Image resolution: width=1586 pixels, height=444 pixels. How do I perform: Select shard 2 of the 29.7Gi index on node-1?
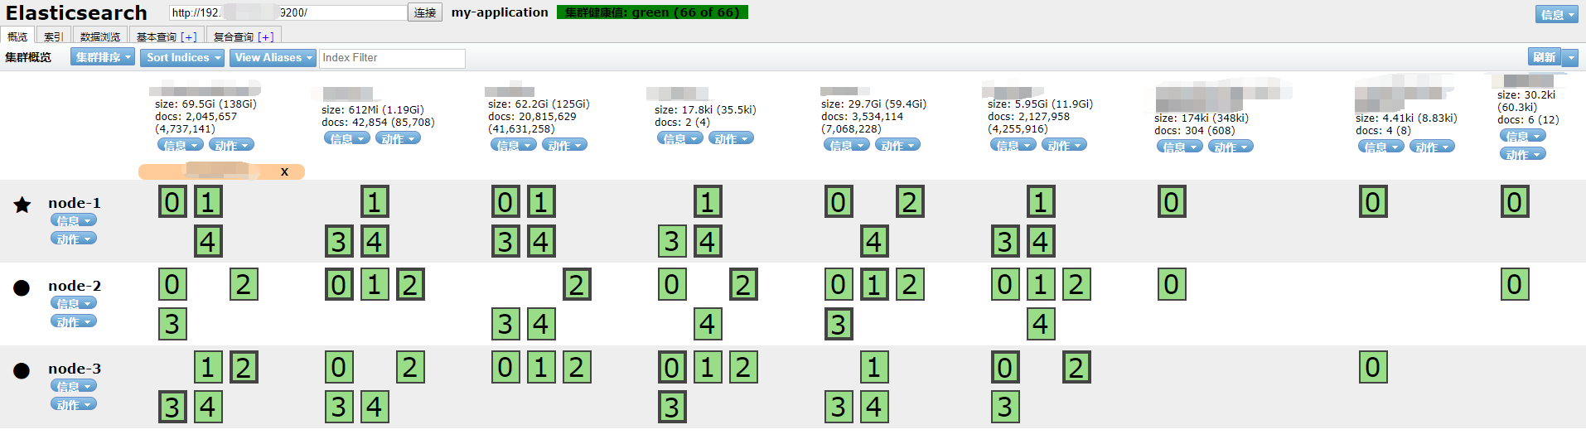click(909, 201)
